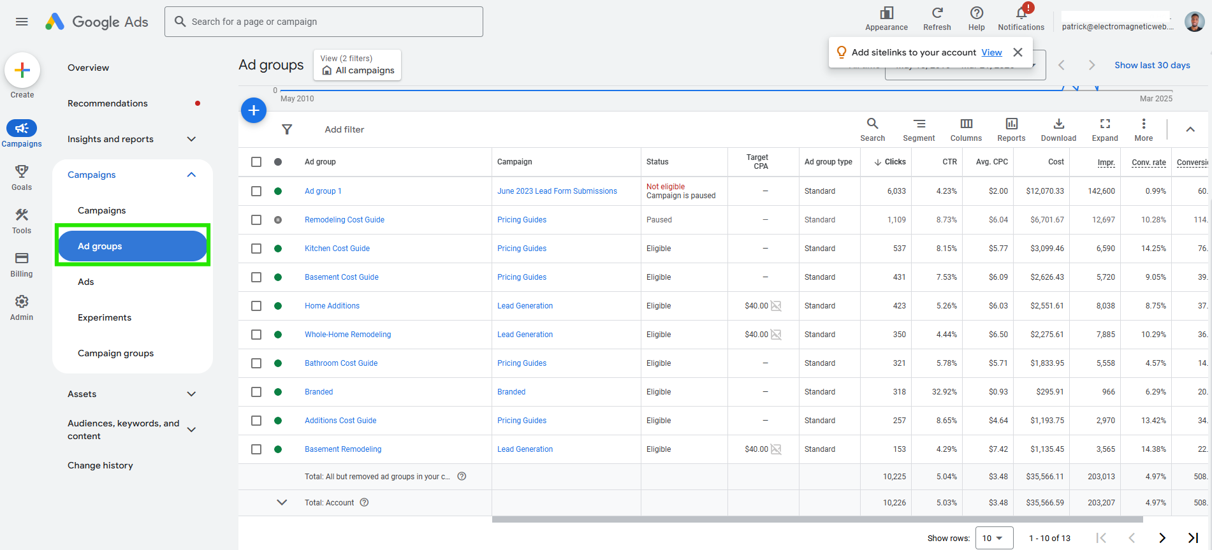Image resolution: width=1212 pixels, height=550 pixels.
Task: Expand Insights and reports section
Action: (191, 139)
